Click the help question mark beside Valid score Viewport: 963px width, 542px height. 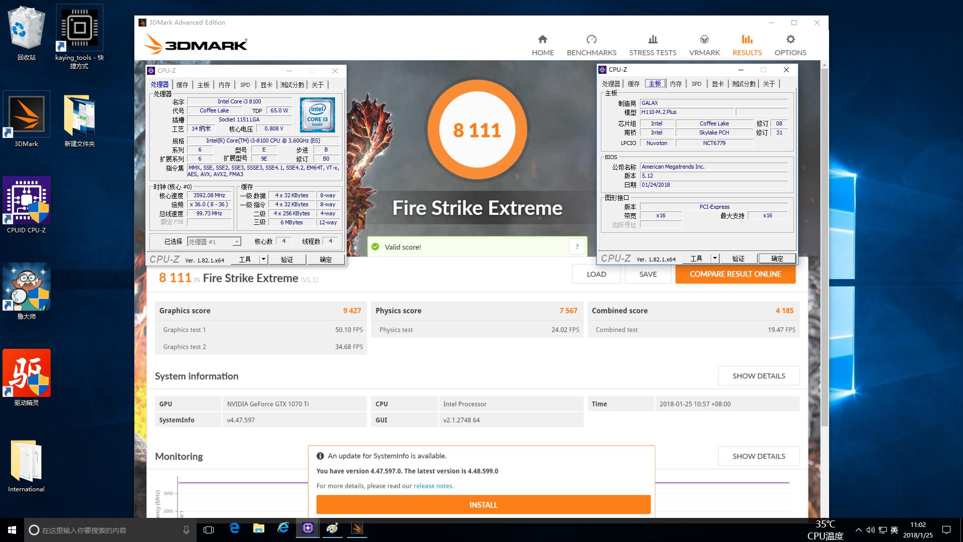pyautogui.click(x=577, y=246)
